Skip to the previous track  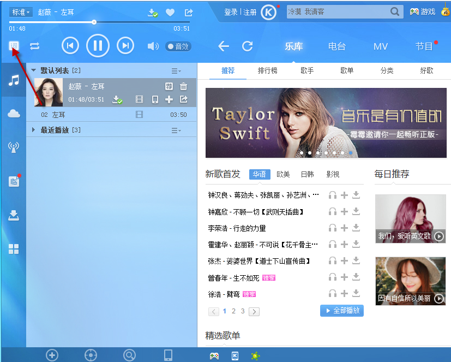[70, 45]
